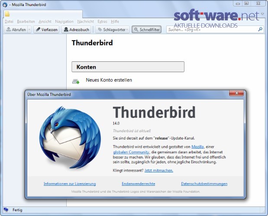268x216 pixels.
Task: Click the magnifier icon in search box
Action: 260,29
